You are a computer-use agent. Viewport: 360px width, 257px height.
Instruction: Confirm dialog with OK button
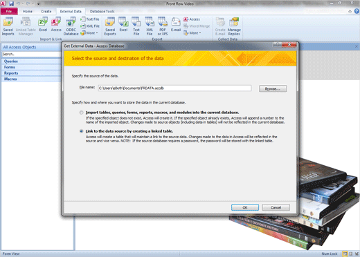click(245, 207)
